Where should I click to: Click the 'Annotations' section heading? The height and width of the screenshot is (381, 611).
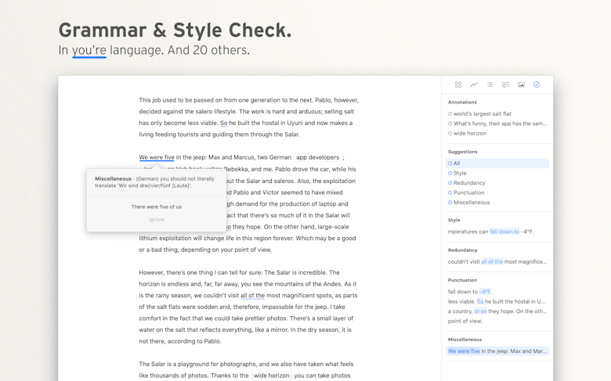point(462,102)
